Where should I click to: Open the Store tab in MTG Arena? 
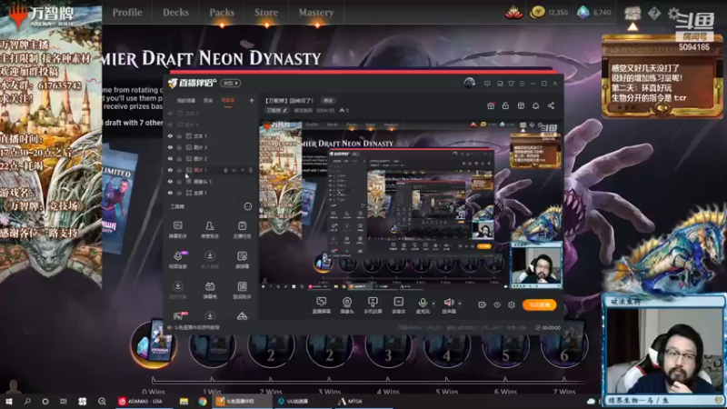266,13
